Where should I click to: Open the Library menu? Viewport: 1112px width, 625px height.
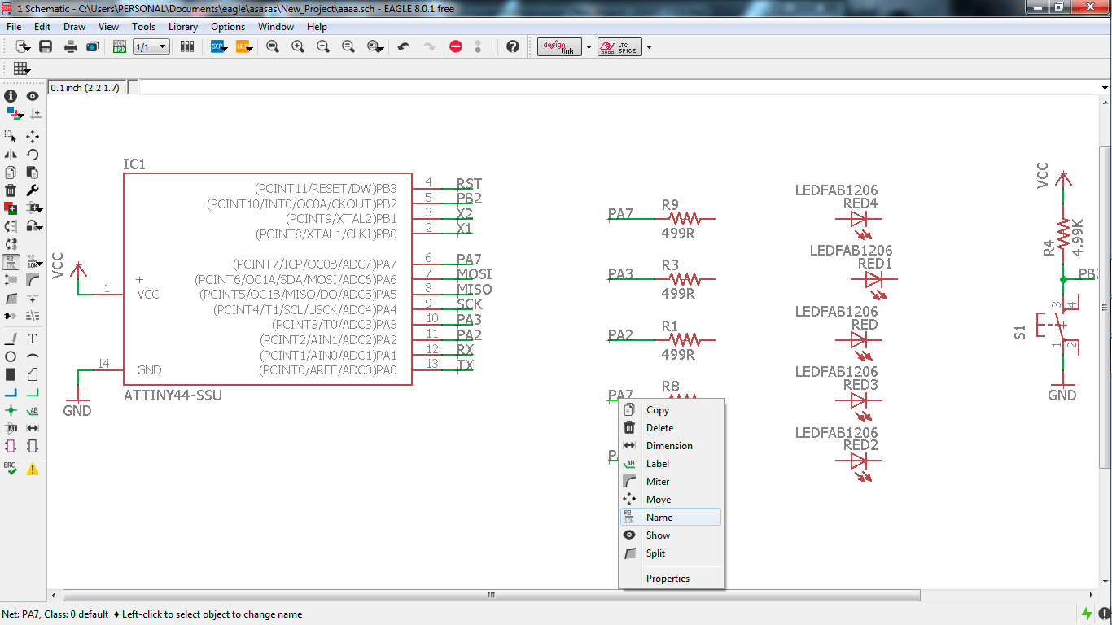click(183, 27)
